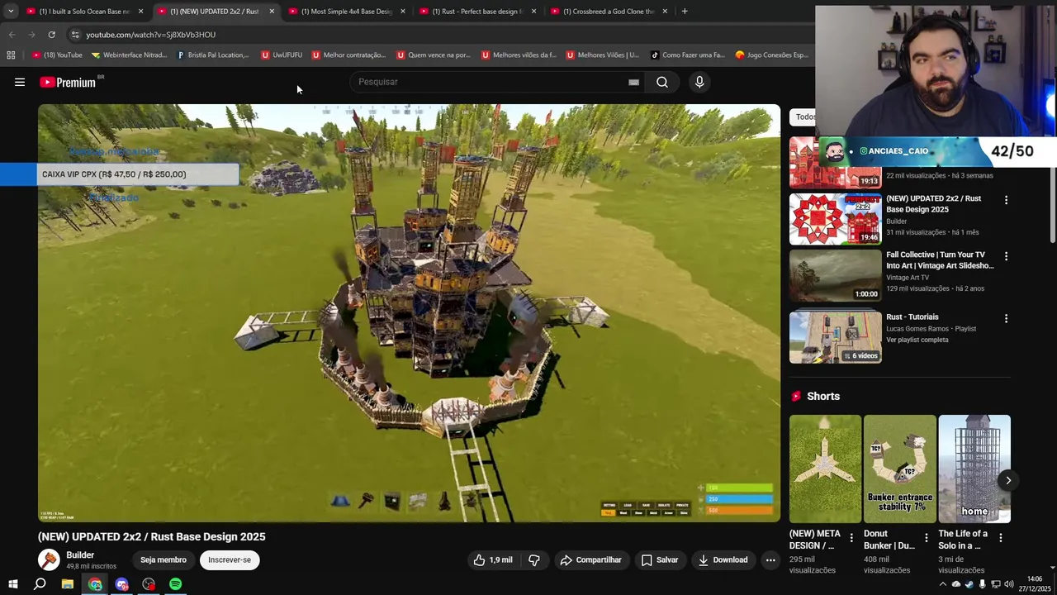Save video with Salvar button
The height and width of the screenshot is (595, 1057).
click(x=660, y=559)
